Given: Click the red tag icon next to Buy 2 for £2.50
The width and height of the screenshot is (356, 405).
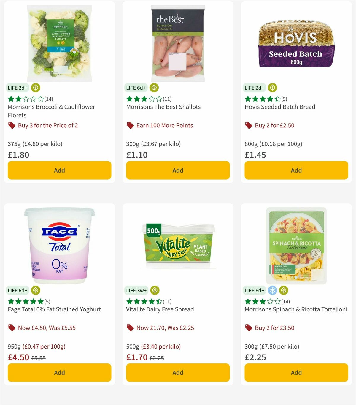Looking at the screenshot, I should click(x=249, y=125).
